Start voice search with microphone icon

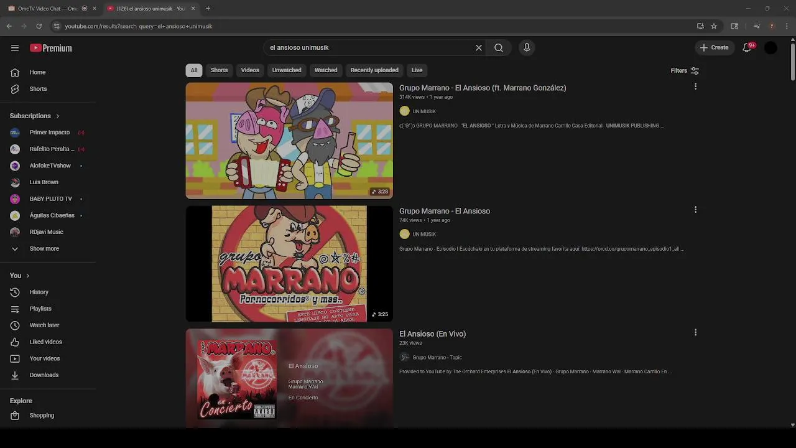[527, 48]
